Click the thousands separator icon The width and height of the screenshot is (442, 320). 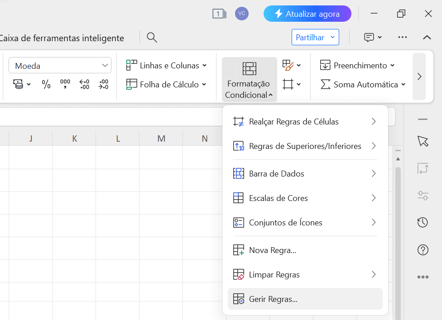(65, 84)
